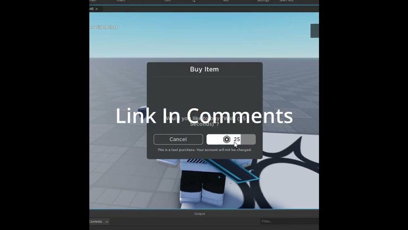Click the Insert ribbon section label
The image size is (408, 230).
(x=121, y=1)
